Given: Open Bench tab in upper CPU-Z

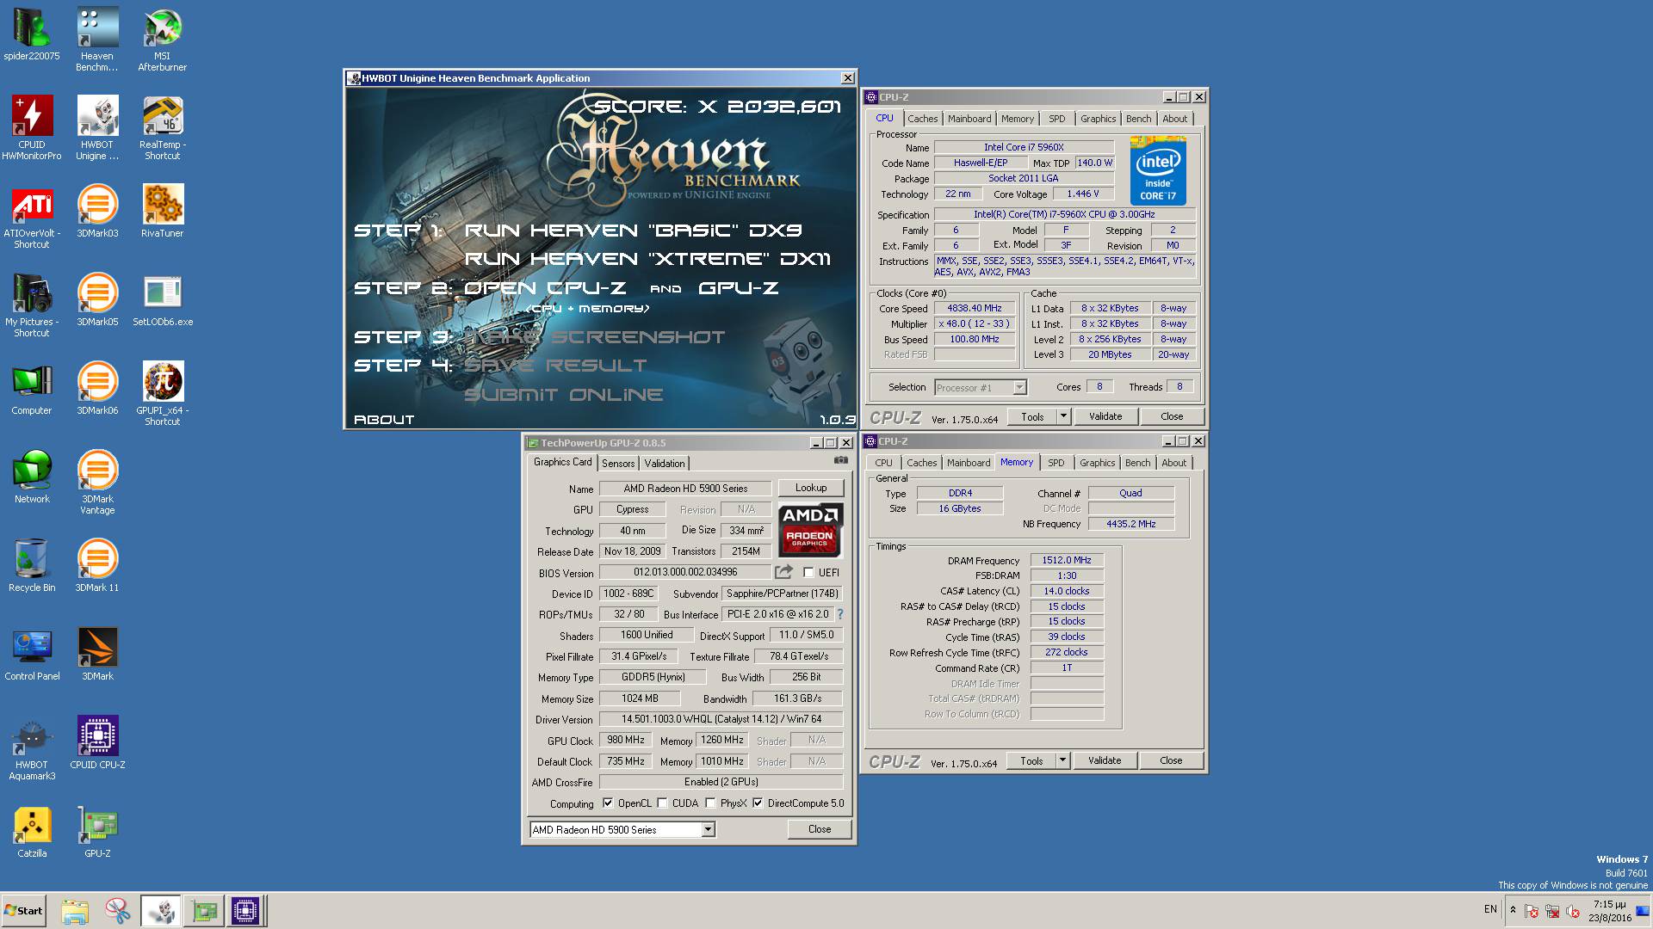Looking at the screenshot, I should (1138, 119).
